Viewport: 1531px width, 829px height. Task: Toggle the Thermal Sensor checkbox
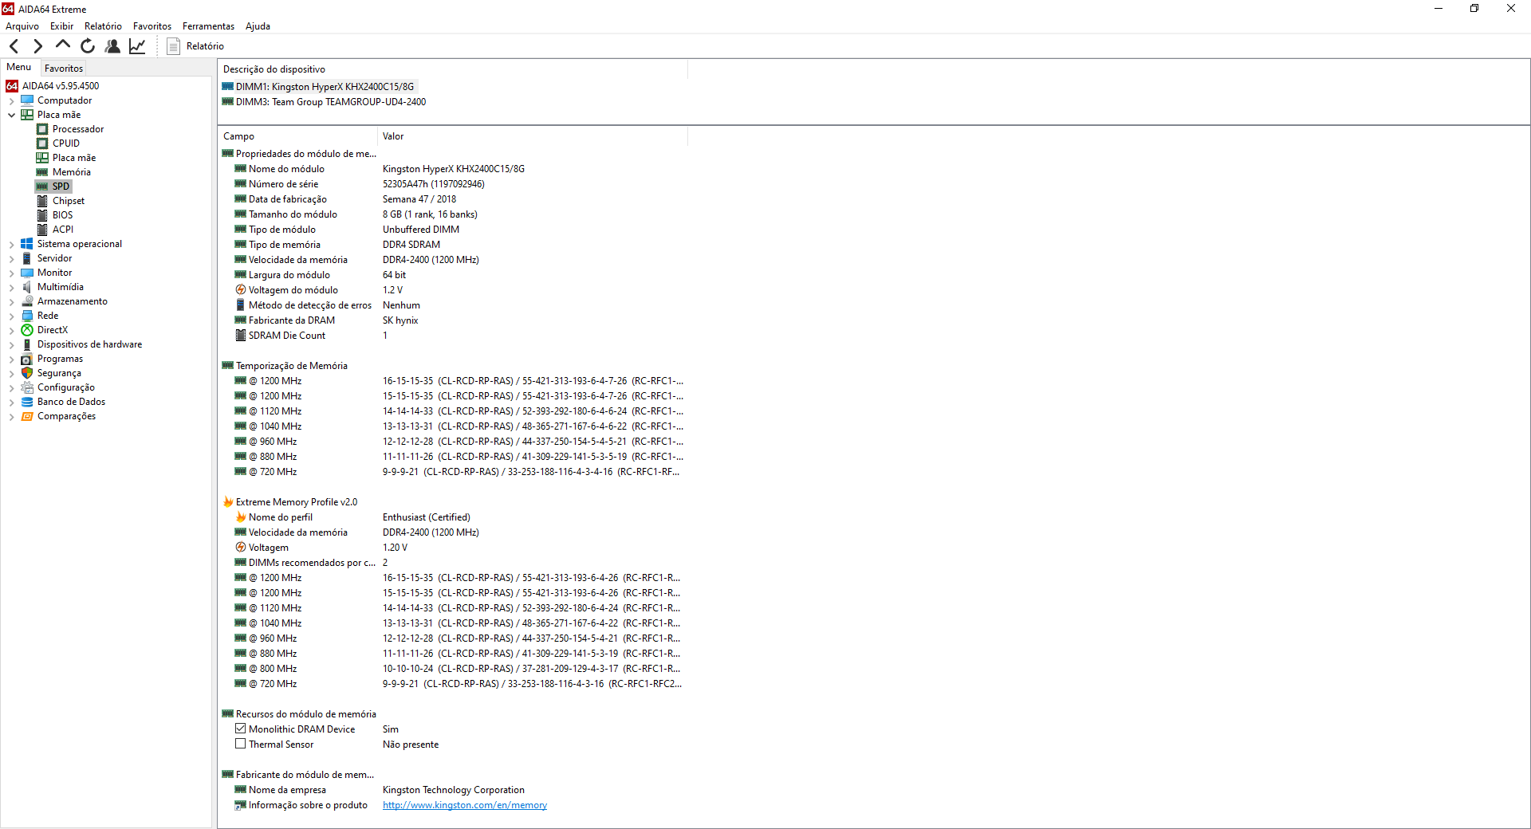(240, 744)
